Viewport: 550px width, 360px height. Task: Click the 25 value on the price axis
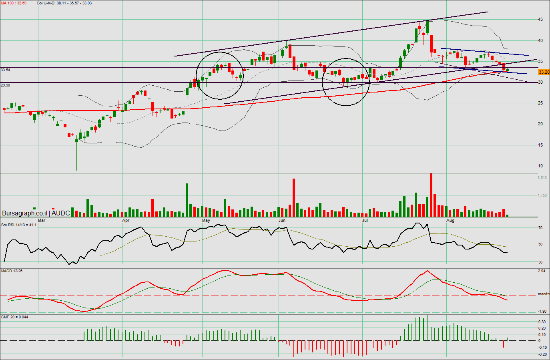[x=540, y=103]
